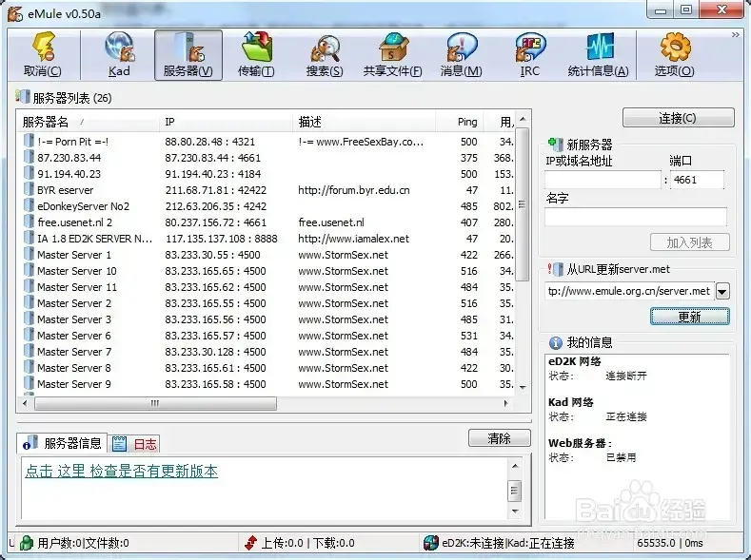Click the 从URL更新server.met icon
Viewport: 751px width, 560px height.
point(555,269)
